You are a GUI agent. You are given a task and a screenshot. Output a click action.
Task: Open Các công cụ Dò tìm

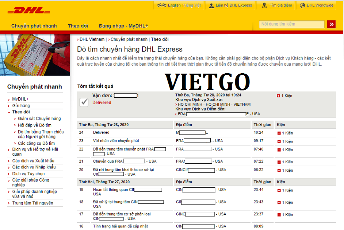coord(37,143)
